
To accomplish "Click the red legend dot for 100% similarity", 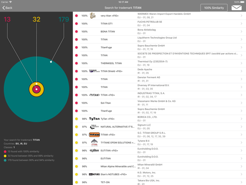I will [5, 151].
